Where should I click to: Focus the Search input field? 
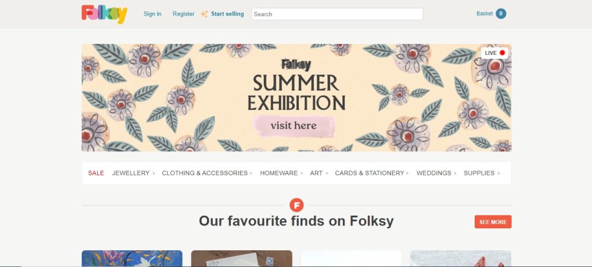point(337,14)
